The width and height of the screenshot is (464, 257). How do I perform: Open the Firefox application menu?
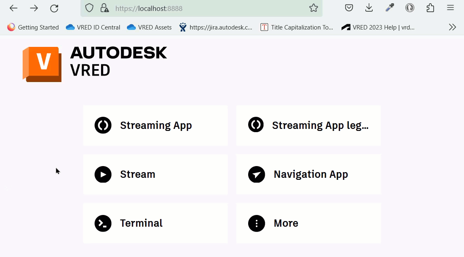[x=450, y=8]
